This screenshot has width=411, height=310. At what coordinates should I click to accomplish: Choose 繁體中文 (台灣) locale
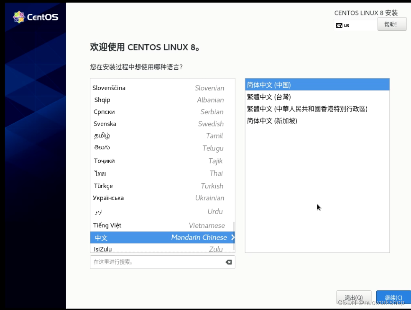317,97
